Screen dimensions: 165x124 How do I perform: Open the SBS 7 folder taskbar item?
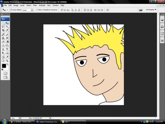click(73, 122)
